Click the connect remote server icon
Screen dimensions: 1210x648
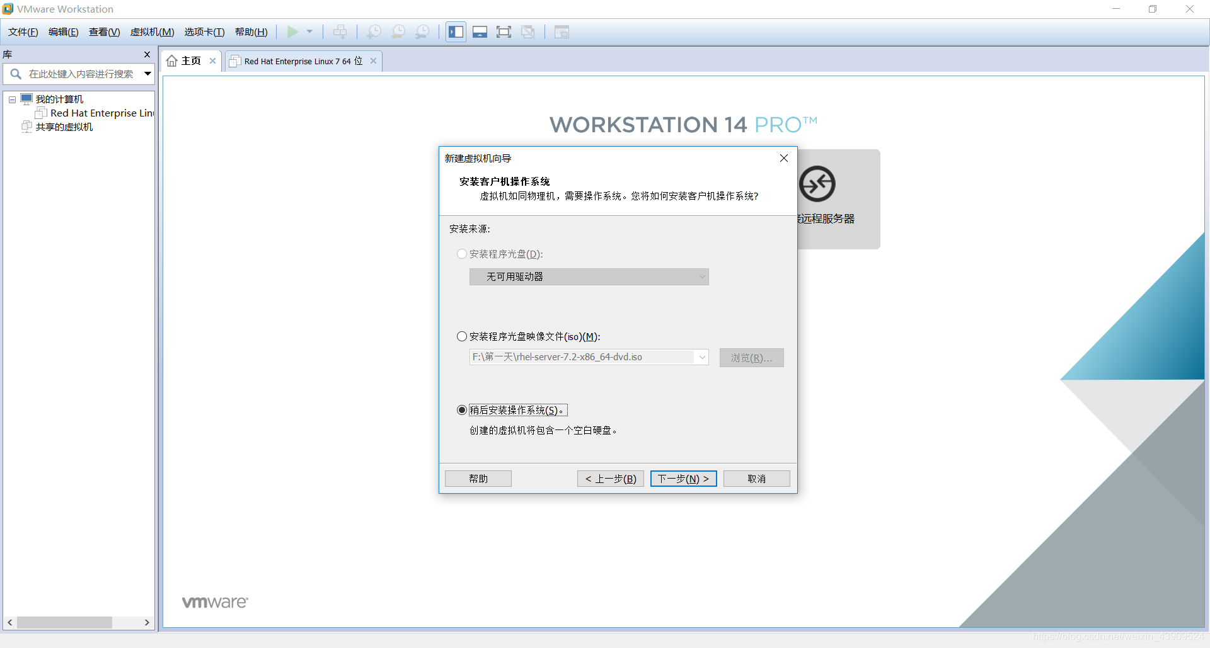[x=817, y=184]
